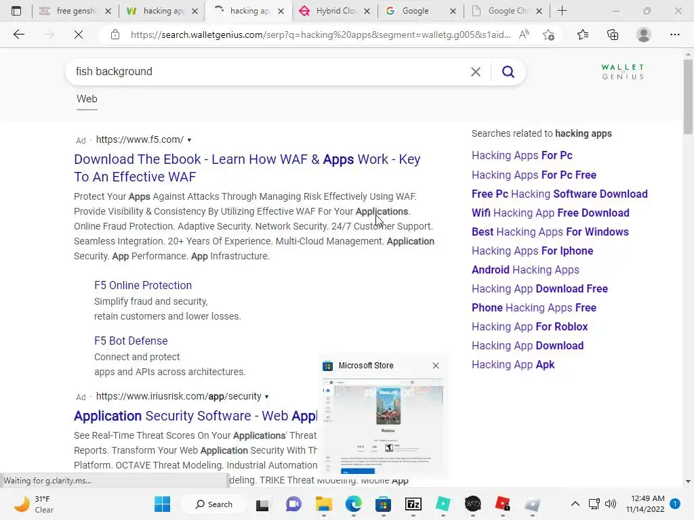
Task: Open F5 Bot Defense link
Action: point(131,341)
